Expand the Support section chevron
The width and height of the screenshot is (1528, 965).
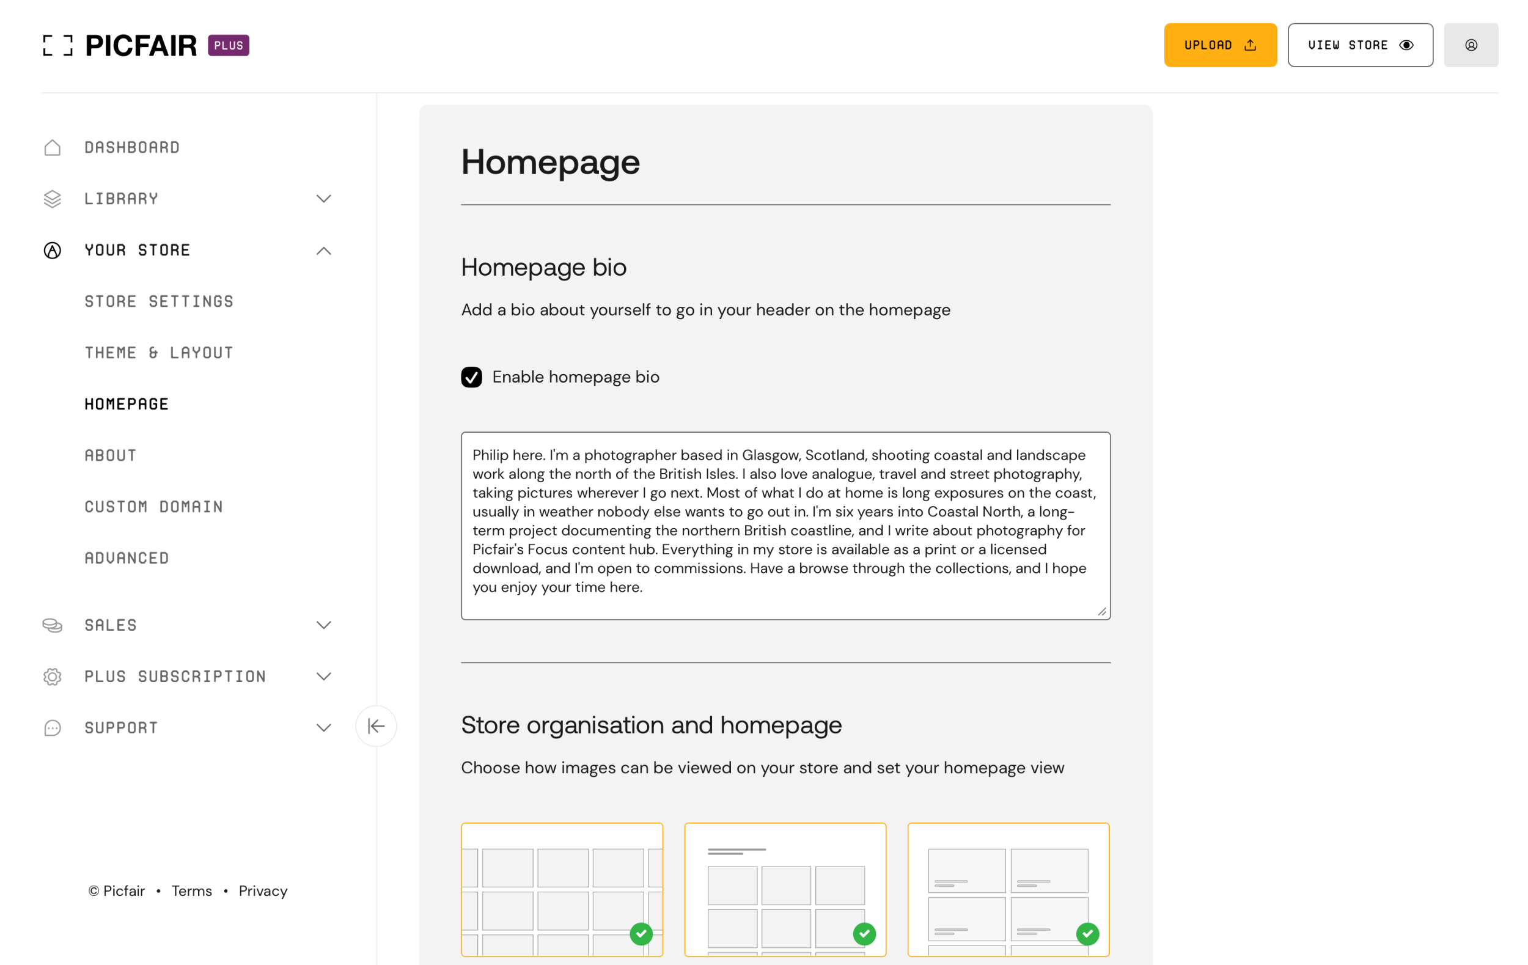click(x=323, y=728)
